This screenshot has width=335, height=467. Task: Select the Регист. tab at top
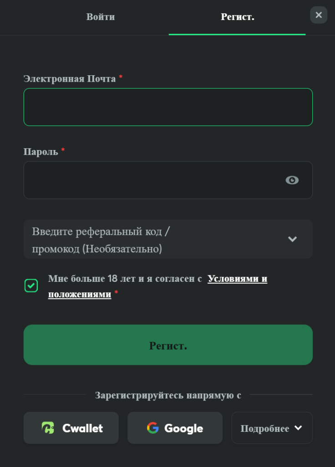pos(237,17)
